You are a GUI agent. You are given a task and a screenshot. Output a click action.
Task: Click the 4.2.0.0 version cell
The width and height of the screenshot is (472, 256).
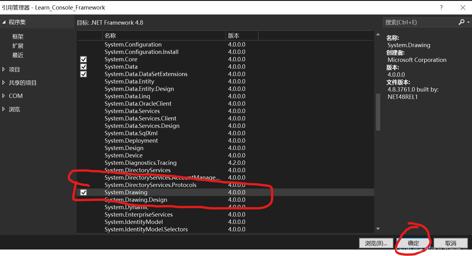(x=237, y=163)
